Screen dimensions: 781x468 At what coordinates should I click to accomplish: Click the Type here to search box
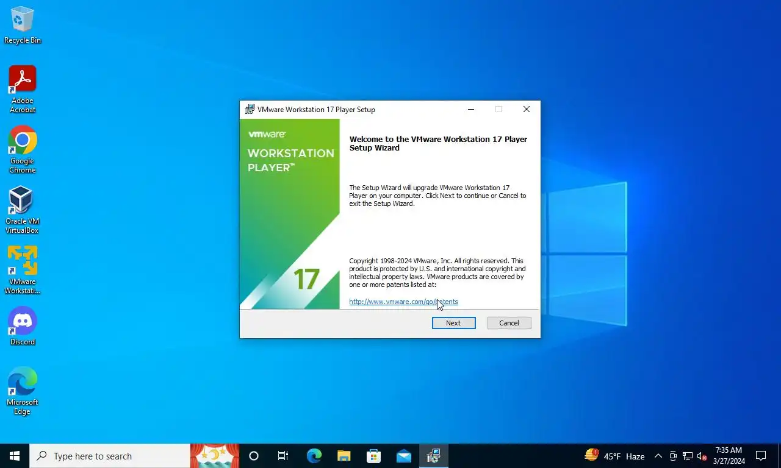click(110, 456)
